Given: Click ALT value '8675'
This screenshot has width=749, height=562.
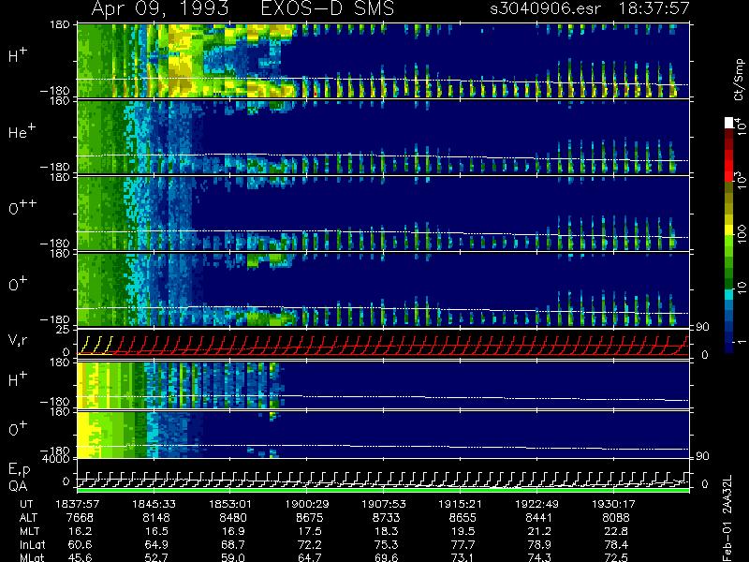Looking at the screenshot, I should pyautogui.click(x=309, y=518).
